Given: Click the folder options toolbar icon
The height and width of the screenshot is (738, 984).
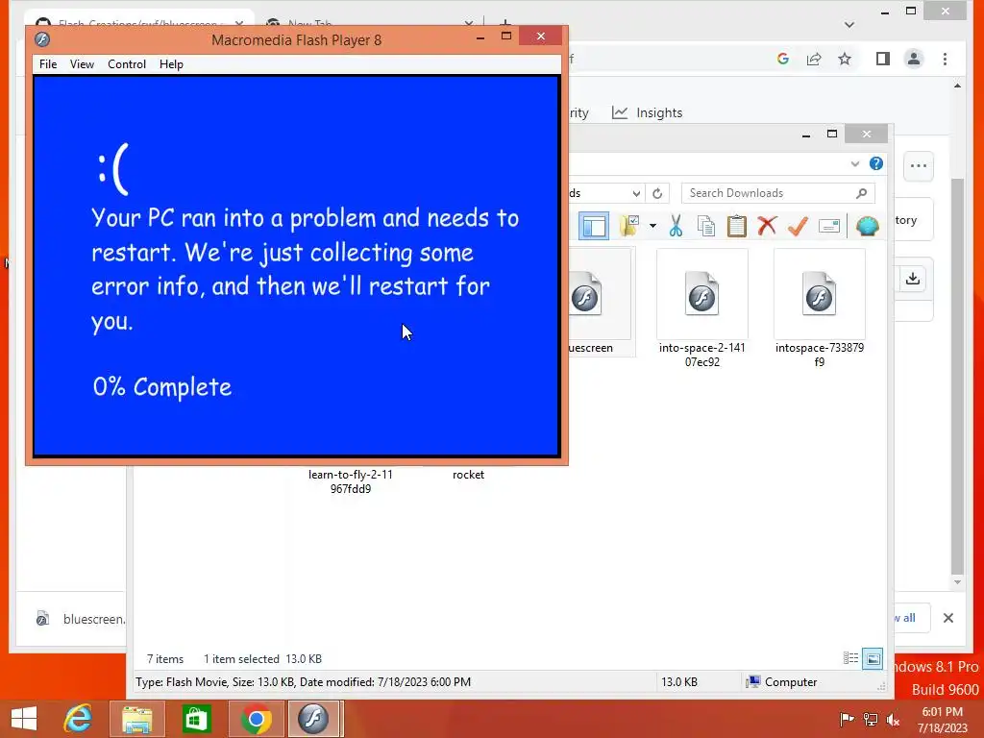Looking at the screenshot, I should 629,226.
